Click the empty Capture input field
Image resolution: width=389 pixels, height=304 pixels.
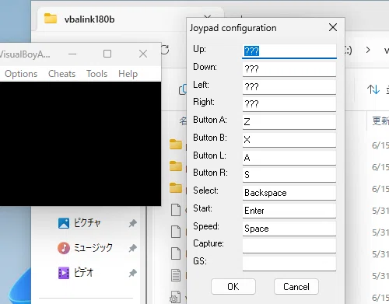[x=289, y=246]
